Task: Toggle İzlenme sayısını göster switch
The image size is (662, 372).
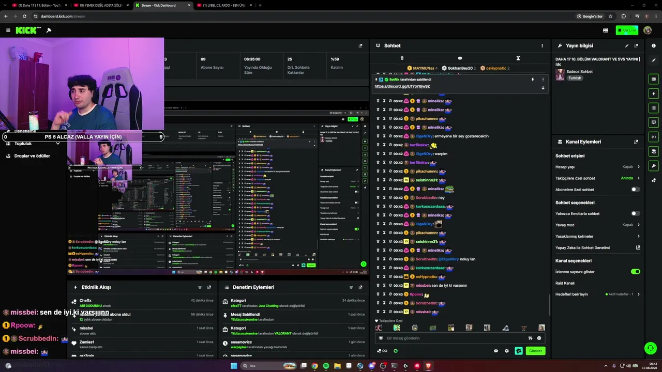Action: point(635,272)
